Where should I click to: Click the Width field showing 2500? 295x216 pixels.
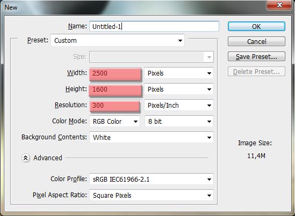pos(115,74)
